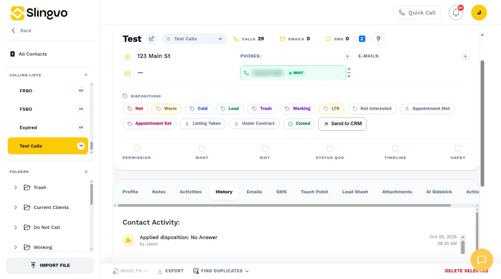Open the Move To menu
The height and width of the screenshot is (279, 501).
pyautogui.click(x=130, y=271)
